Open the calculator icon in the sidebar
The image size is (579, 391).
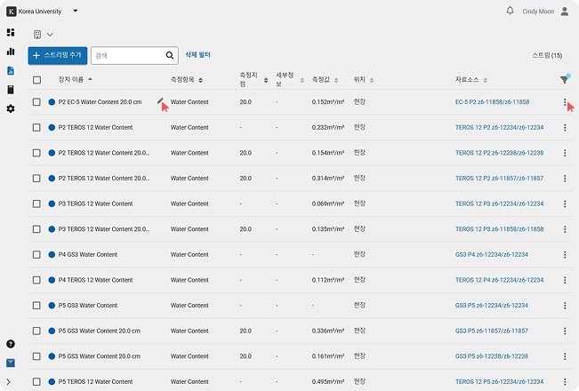pyautogui.click(x=11, y=90)
